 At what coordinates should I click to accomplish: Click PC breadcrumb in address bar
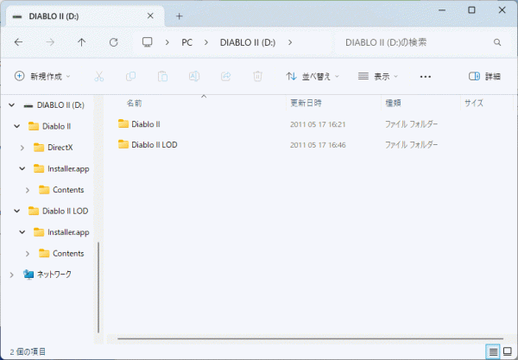[187, 42]
